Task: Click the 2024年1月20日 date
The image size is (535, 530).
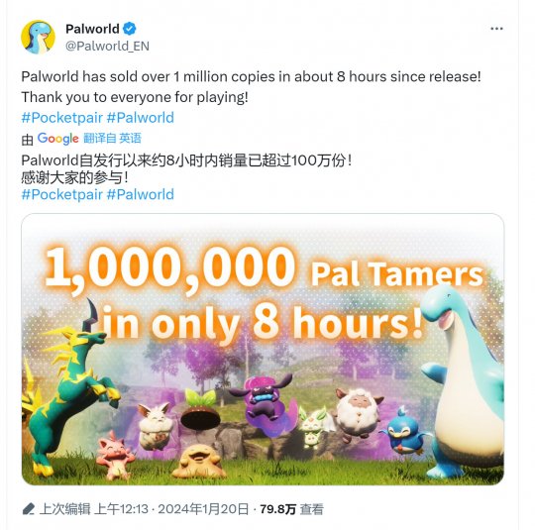Action: coord(203,509)
